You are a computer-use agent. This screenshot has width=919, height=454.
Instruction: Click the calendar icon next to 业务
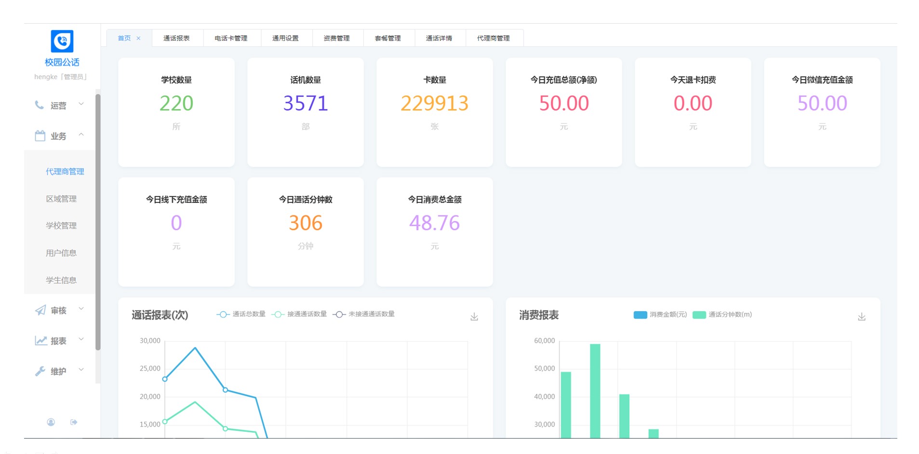click(40, 136)
